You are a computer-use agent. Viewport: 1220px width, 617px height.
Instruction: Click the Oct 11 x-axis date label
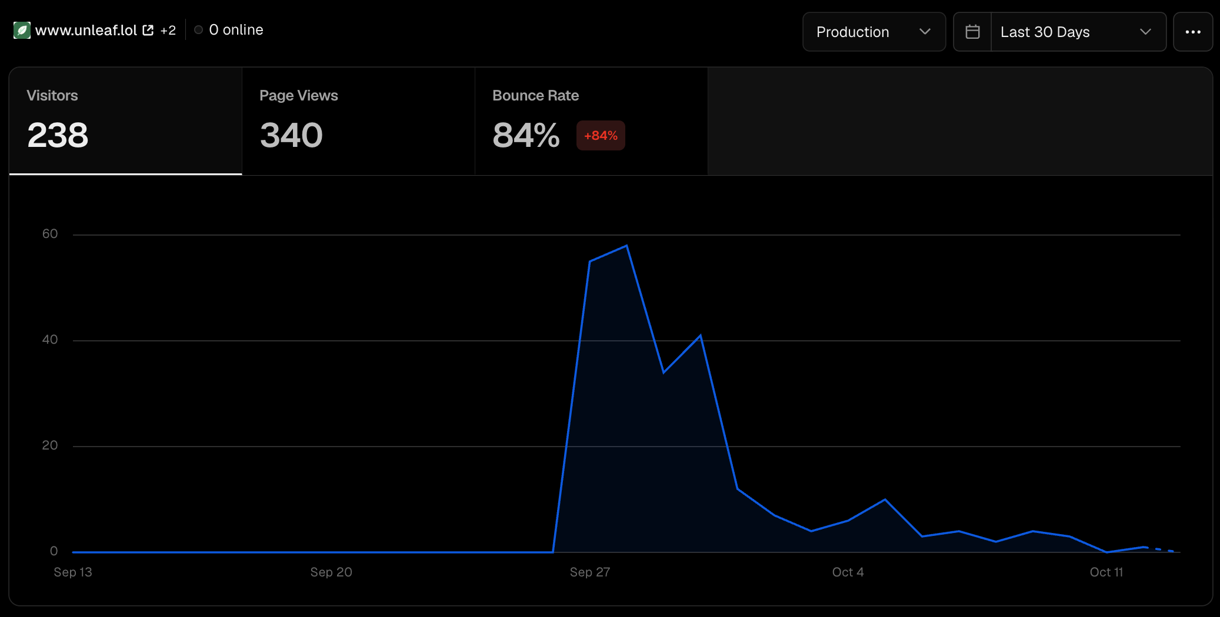[1106, 572]
